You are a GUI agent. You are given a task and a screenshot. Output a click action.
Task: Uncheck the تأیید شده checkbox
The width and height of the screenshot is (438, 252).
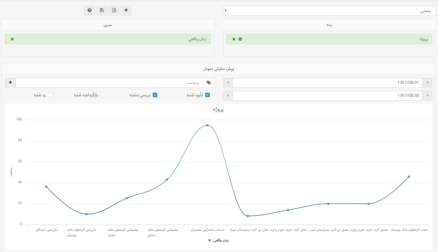coord(207,95)
